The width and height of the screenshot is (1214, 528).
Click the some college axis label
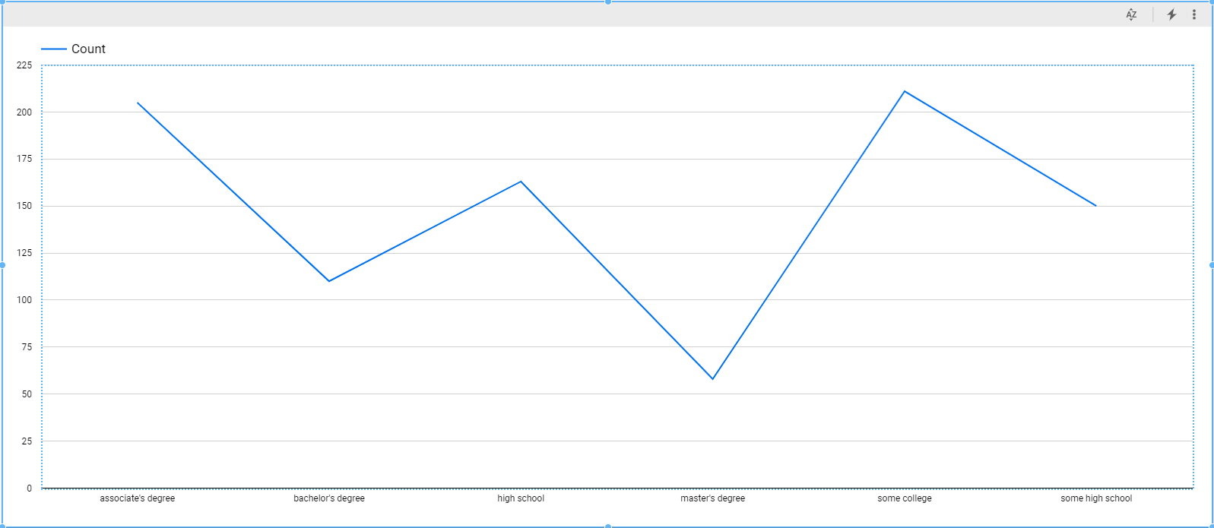click(904, 498)
